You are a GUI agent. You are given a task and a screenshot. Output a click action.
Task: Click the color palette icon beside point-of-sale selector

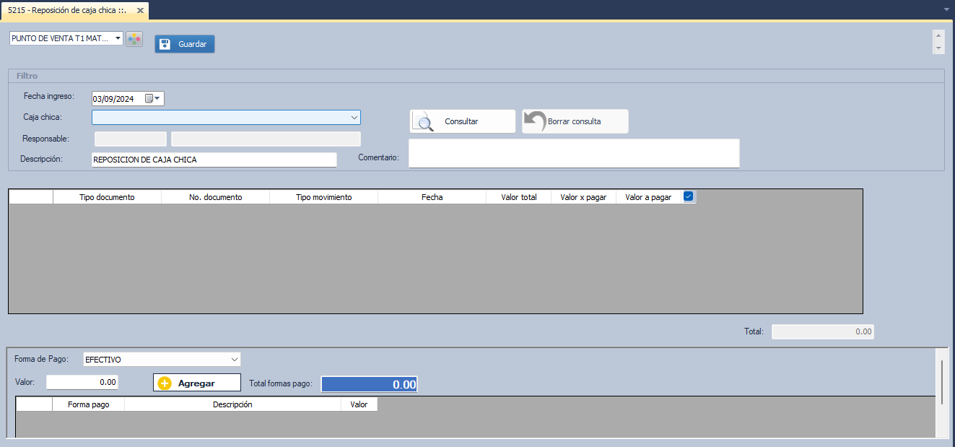[x=134, y=39]
